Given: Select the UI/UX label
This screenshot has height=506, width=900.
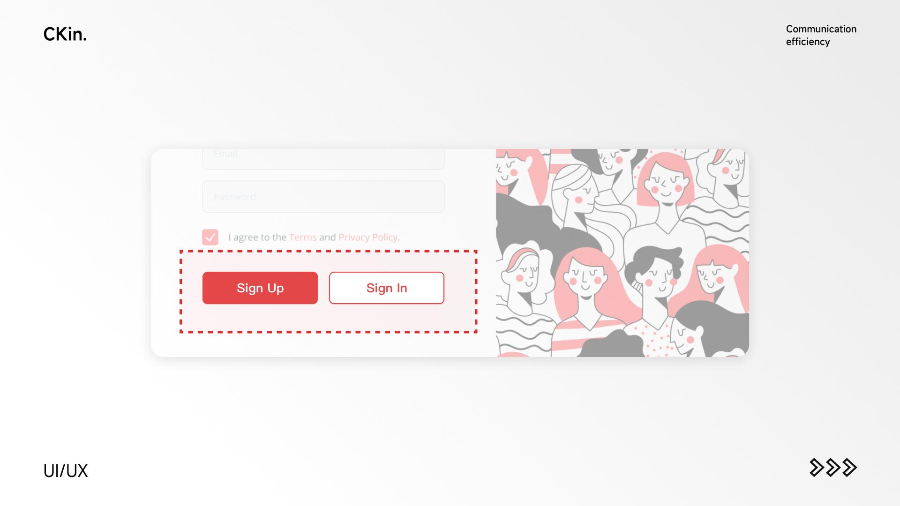Looking at the screenshot, I should point(66,471).
